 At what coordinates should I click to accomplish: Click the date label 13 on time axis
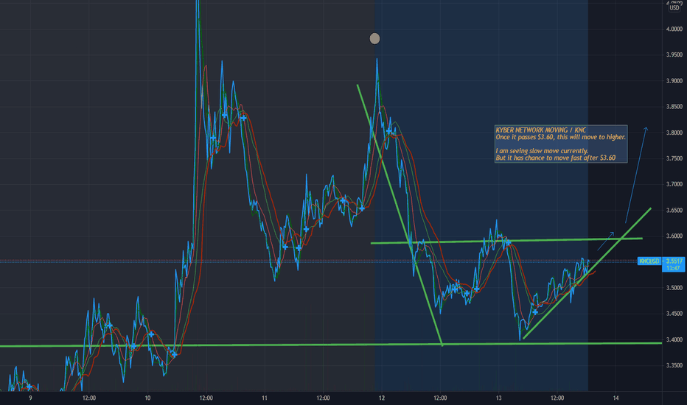coord(498,398)
